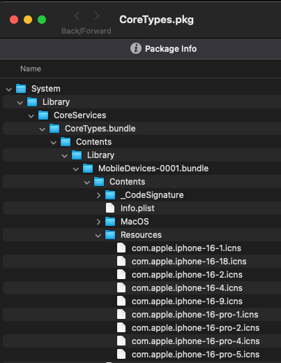Collapse the Library folder under CoreTypes.bundle Contents
Screen dimensions: 281x363
coord(65,156)
